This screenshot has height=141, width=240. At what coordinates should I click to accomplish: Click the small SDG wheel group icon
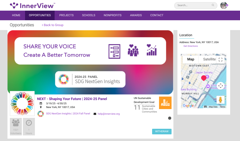click(x=40, y=114)
